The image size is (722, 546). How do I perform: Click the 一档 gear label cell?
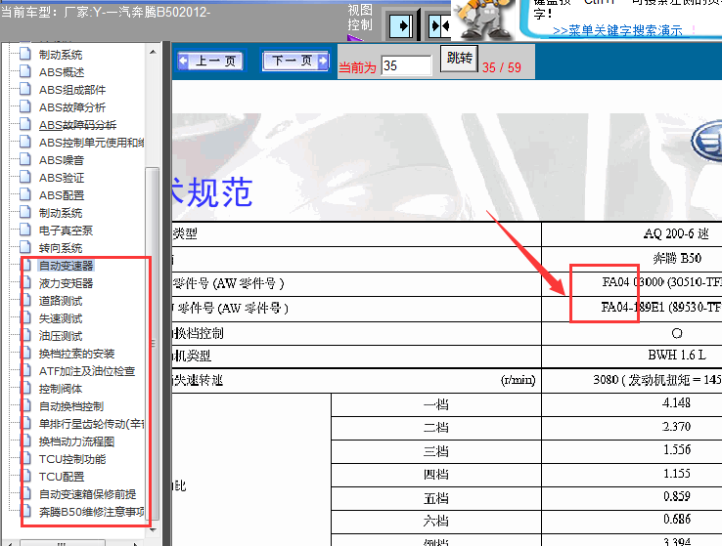tap(435, 404)
